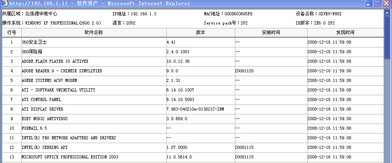Click INTEL(R) SEBRING API entry

45,147
